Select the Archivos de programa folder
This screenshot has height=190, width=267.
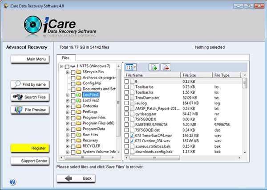tap(99, 78)
